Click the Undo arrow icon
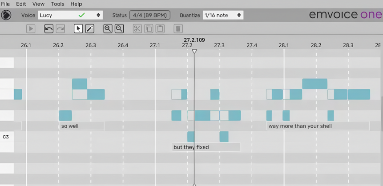Image resolution: width=383 pixels, height=186 pixels. coord(49,29)
